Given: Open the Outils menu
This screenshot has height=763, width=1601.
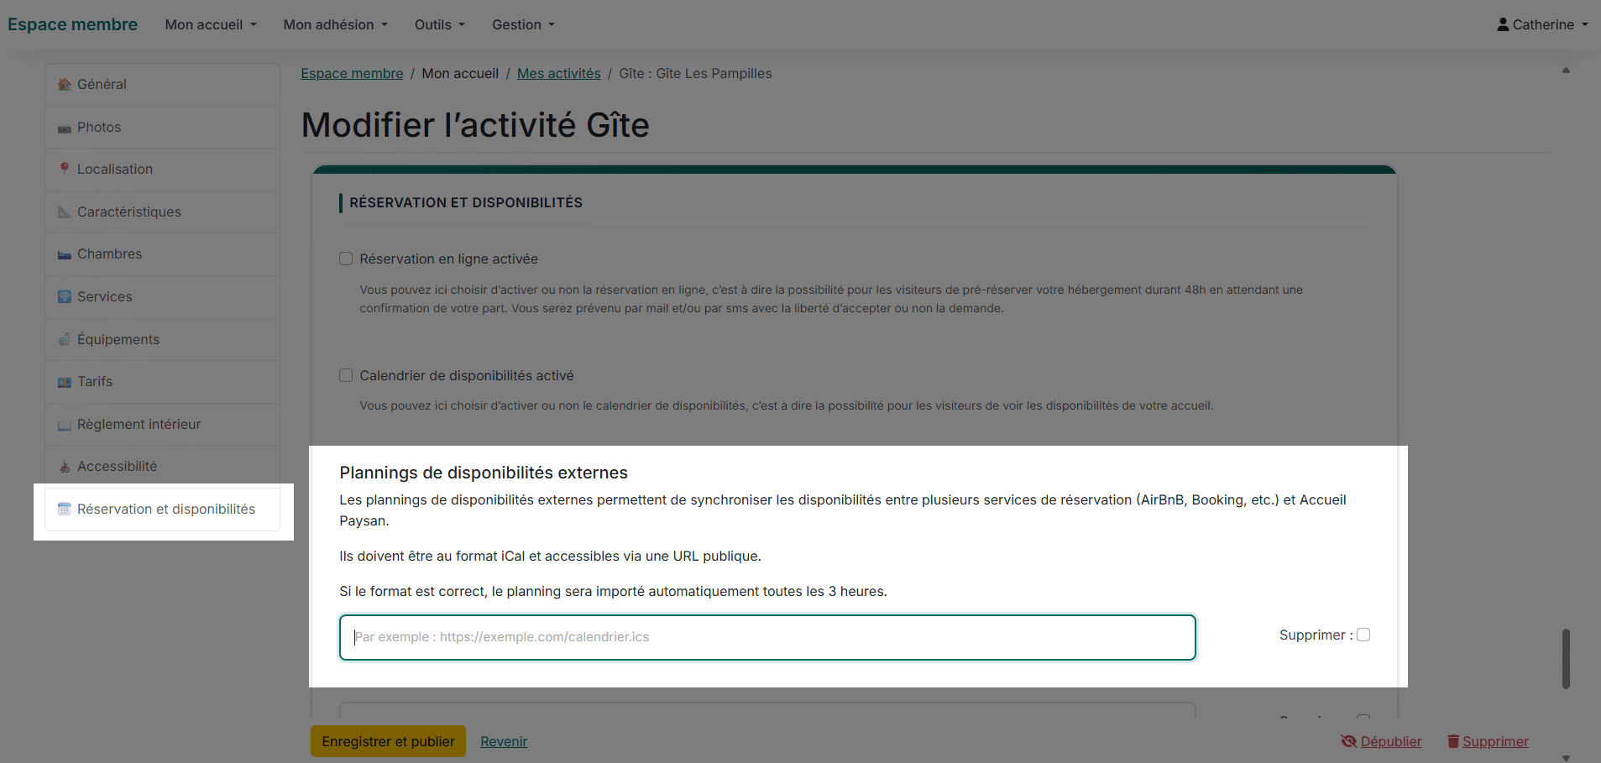Looking at the screenshot, I should tap(439, 24).
